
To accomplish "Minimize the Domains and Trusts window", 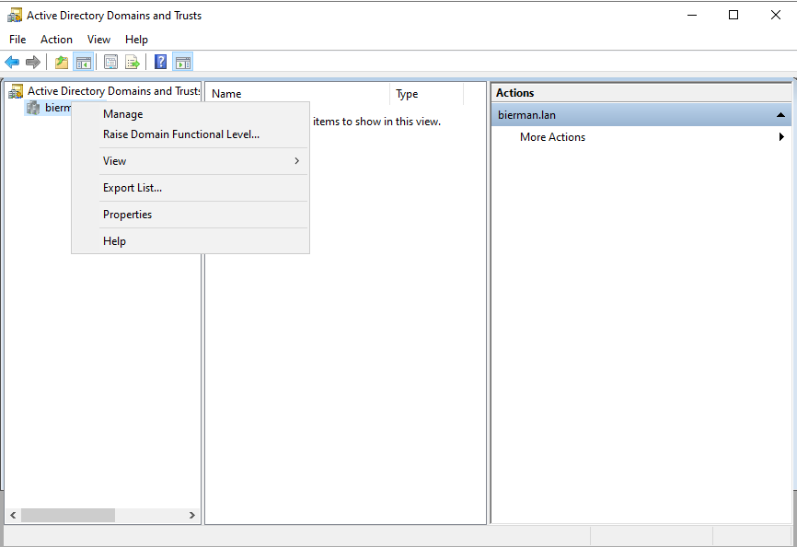I will pyautogui.click(x=692, y=15).
